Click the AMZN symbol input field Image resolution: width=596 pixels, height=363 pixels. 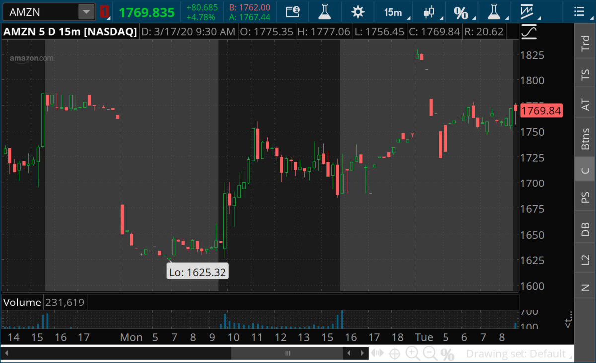[41, 12]
